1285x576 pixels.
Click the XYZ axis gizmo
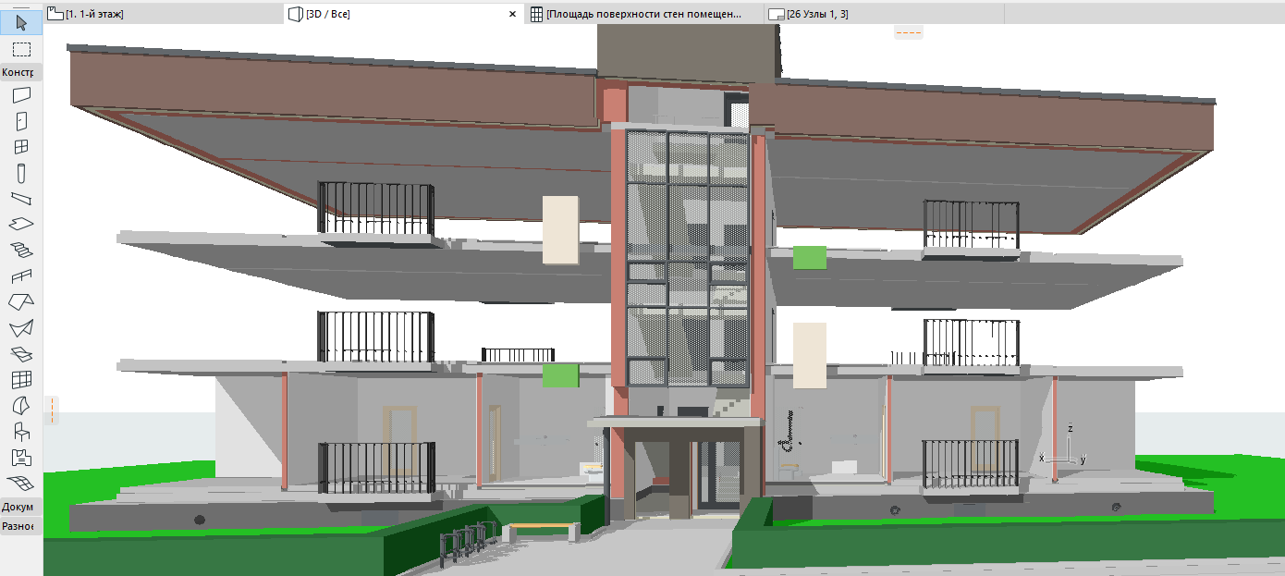1062,446
